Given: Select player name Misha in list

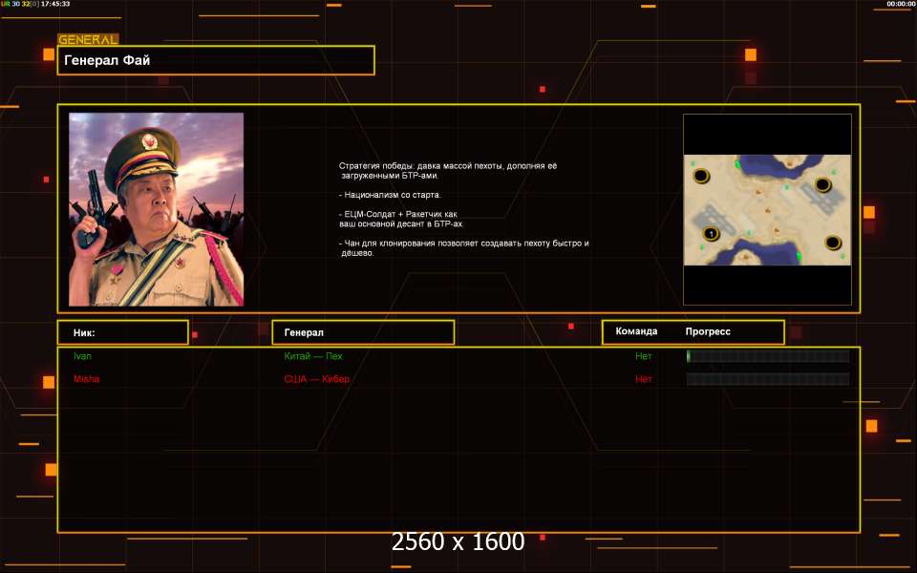Looking at the screenshot, I should pos(87,379).
